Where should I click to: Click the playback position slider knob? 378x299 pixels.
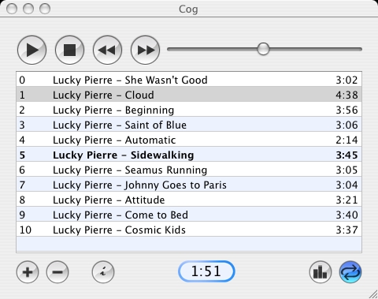pos(263,49)
